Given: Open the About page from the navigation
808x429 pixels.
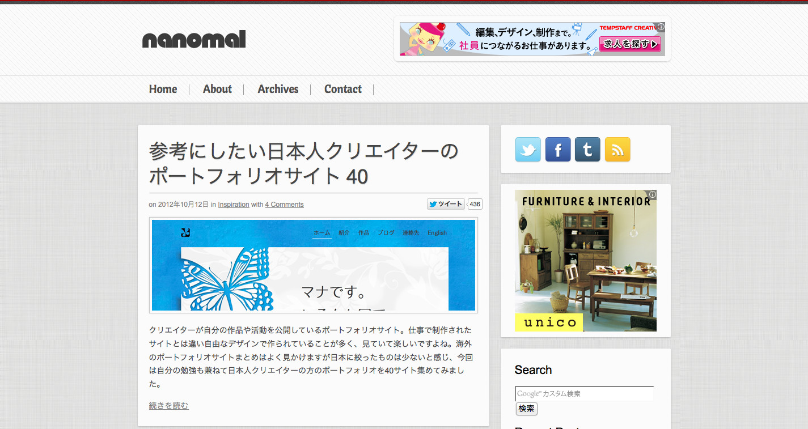Looking at the screenshot, I should pos(217,89).
